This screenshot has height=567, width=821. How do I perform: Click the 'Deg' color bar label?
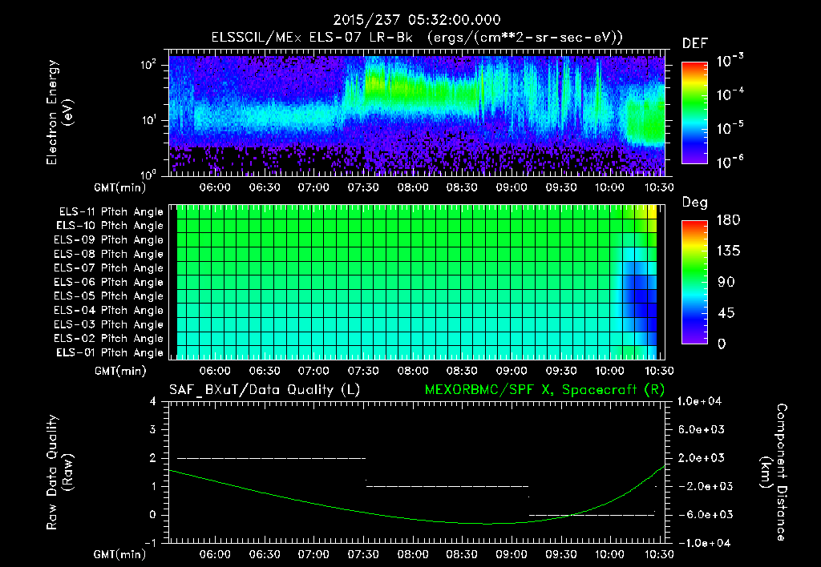point(695,203)
